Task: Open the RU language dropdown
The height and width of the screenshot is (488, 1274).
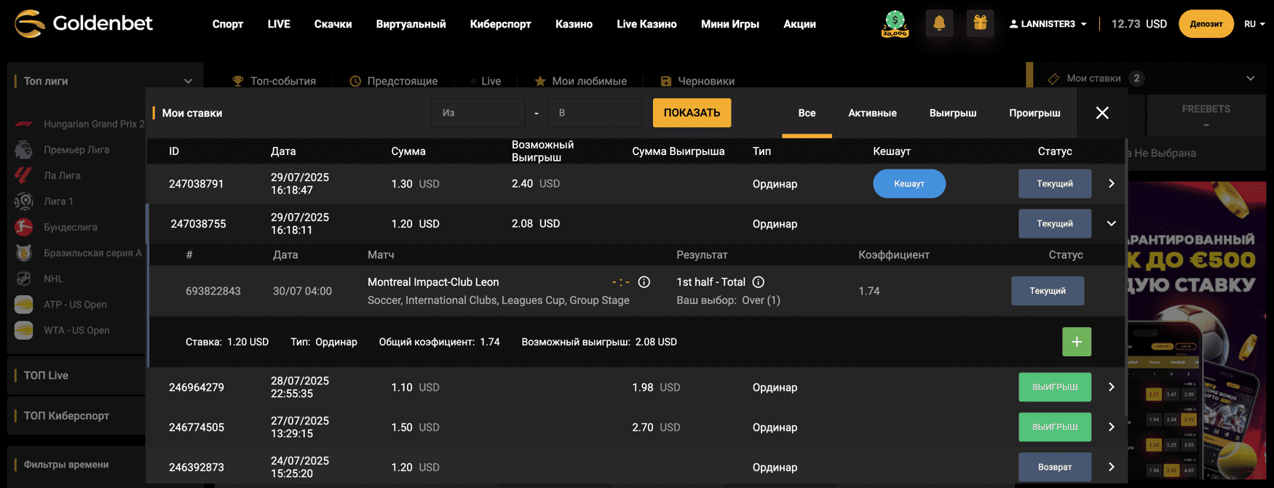Action: click(1254, 24)
